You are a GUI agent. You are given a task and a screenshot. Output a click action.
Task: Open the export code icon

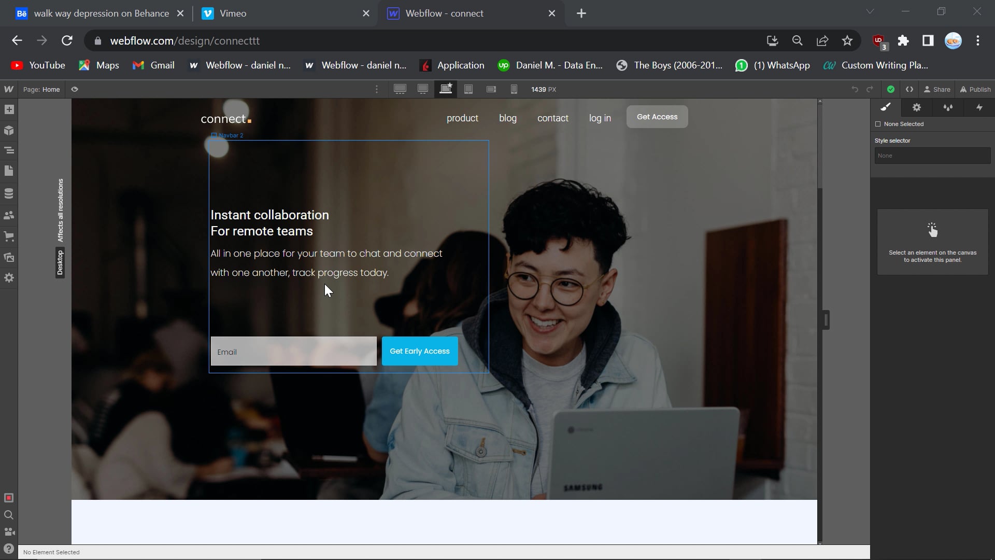coord(909,89)
